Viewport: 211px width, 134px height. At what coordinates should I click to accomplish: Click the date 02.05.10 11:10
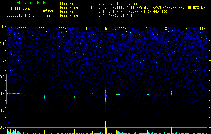pos(20,15)
